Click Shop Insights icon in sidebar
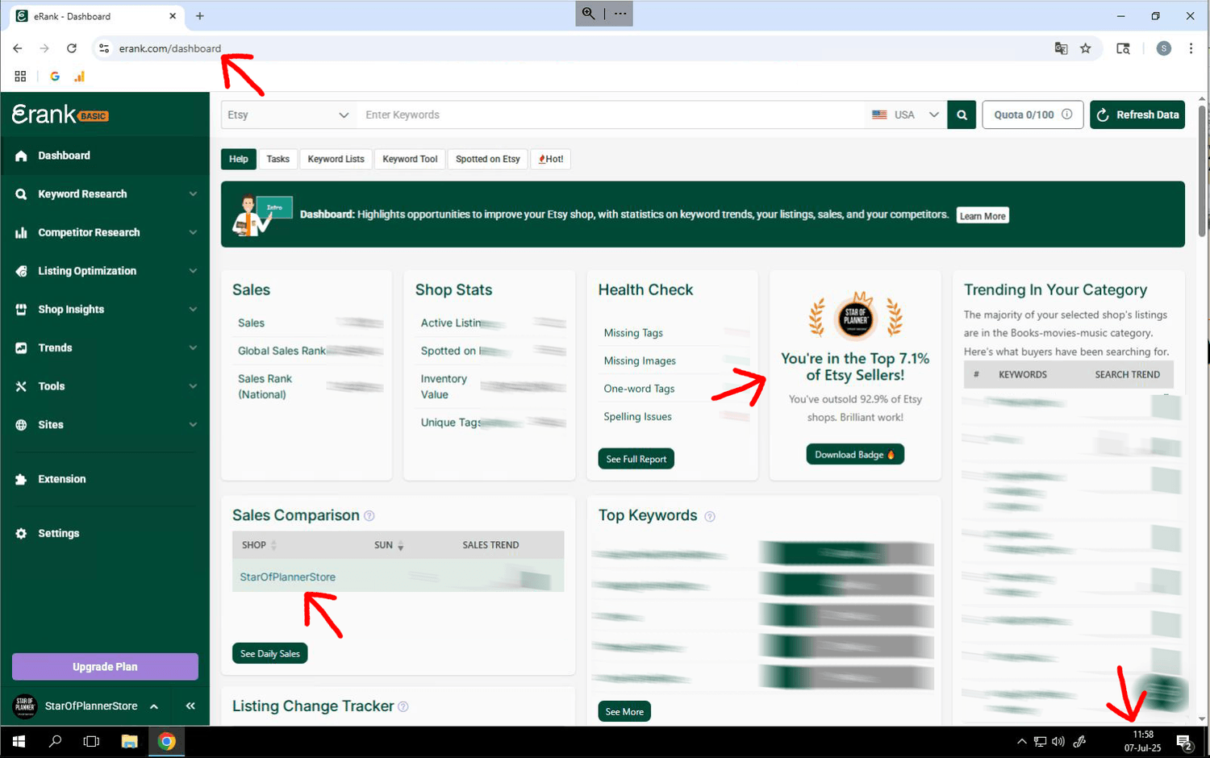Viewport: 1210px width, 758px height. click(21, 310)
